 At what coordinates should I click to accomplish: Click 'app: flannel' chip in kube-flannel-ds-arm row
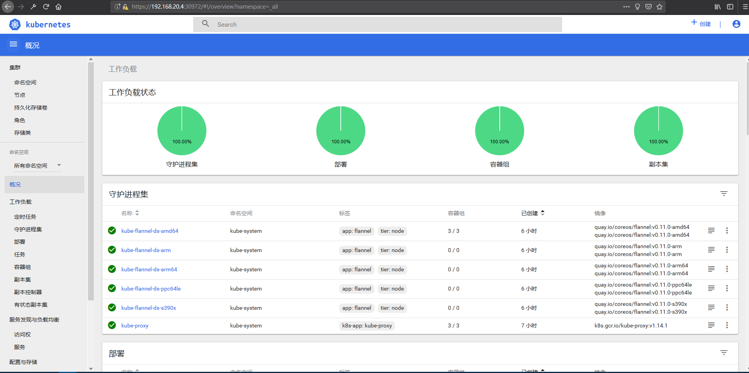(x=356, y=250)
